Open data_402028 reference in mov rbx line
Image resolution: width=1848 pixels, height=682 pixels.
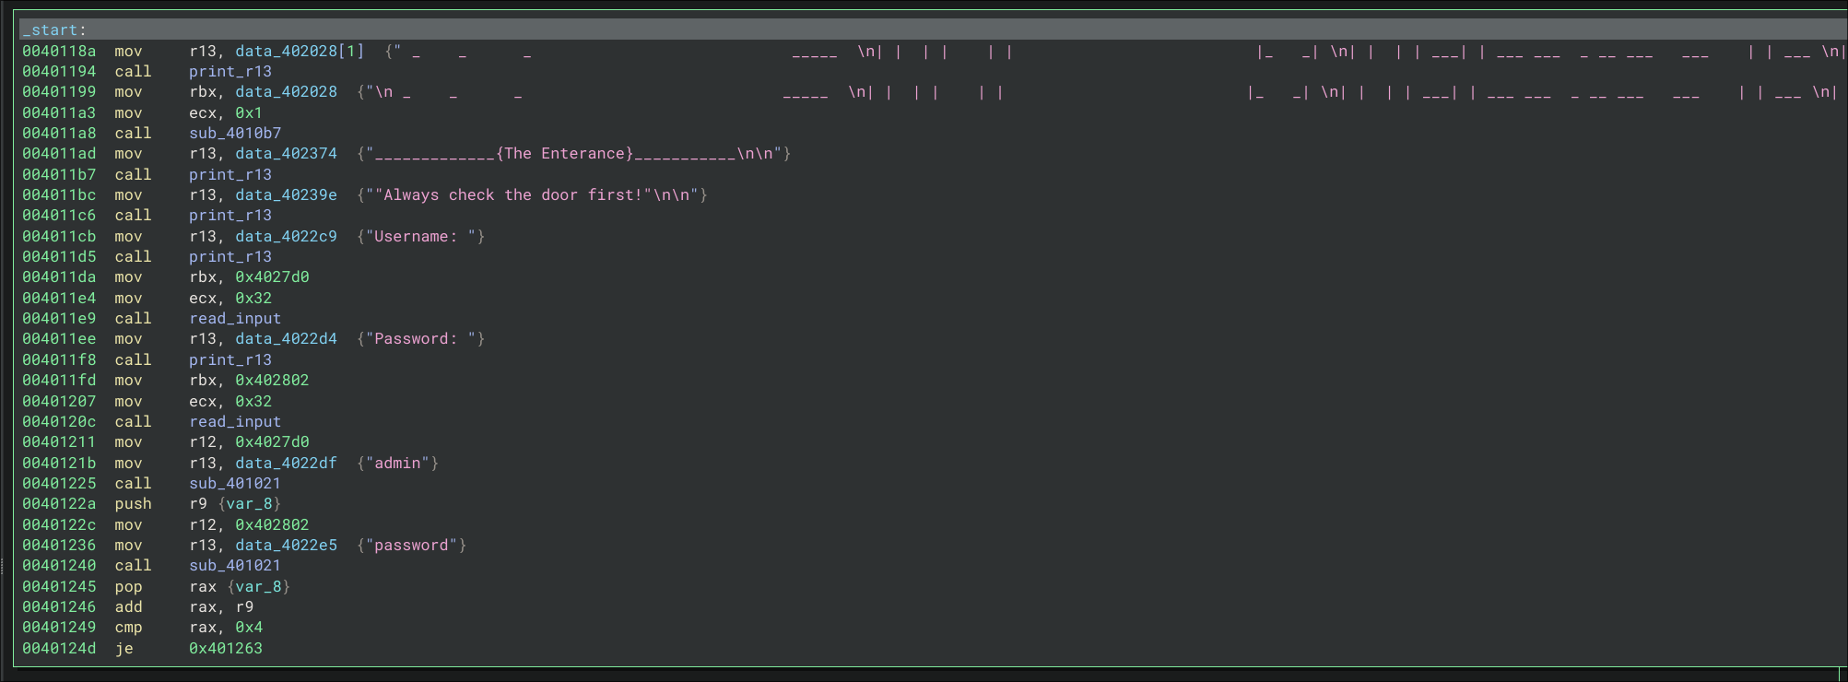pyautogui.click(x=286, y=92)
